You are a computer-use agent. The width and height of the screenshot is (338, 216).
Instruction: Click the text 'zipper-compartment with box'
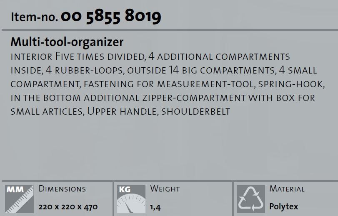[218, 98]
